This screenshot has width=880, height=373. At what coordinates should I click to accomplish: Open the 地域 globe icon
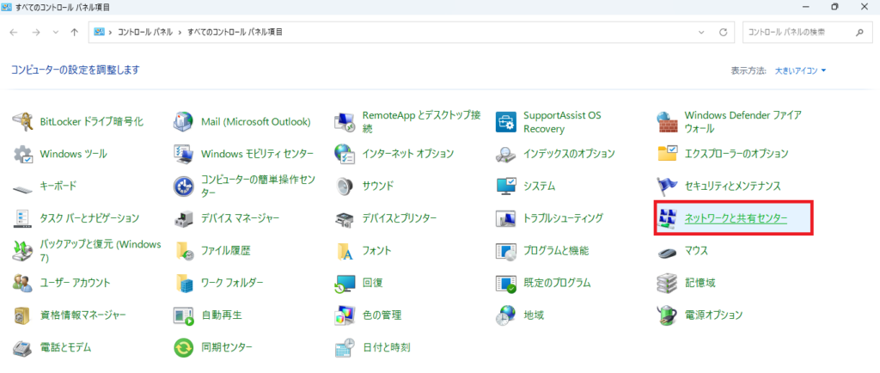coord(505,315)
